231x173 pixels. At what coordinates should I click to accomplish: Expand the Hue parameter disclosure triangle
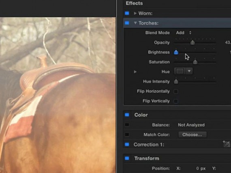(135, 72)
